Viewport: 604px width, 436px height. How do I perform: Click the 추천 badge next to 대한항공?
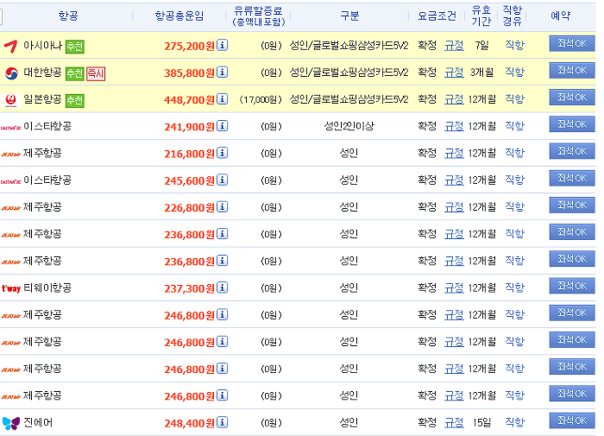pyautogui.click(x=75, y=73)
